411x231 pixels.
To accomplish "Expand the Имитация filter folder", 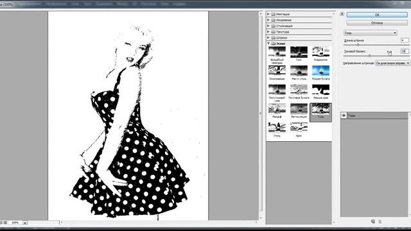I will pos(268,14).
